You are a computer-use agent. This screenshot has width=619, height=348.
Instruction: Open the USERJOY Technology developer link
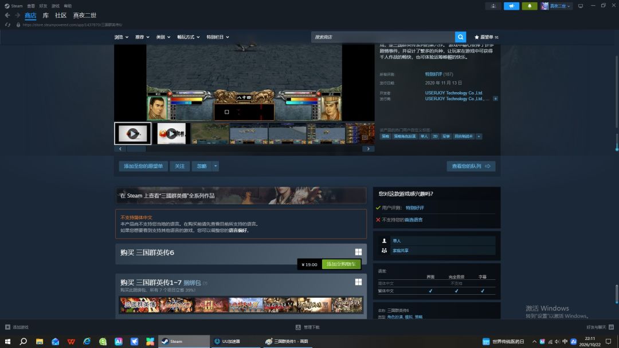pyautogui.click(x=454, y=93)
